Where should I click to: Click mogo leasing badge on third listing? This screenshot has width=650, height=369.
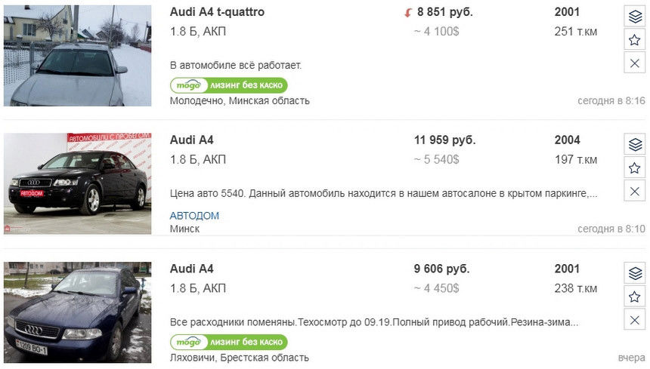229,342
